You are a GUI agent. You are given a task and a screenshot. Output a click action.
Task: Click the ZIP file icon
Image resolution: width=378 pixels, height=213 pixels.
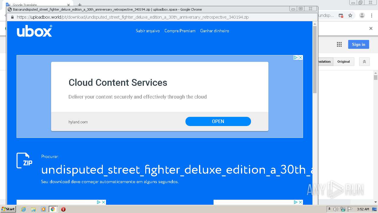click(x=24, y=161)
